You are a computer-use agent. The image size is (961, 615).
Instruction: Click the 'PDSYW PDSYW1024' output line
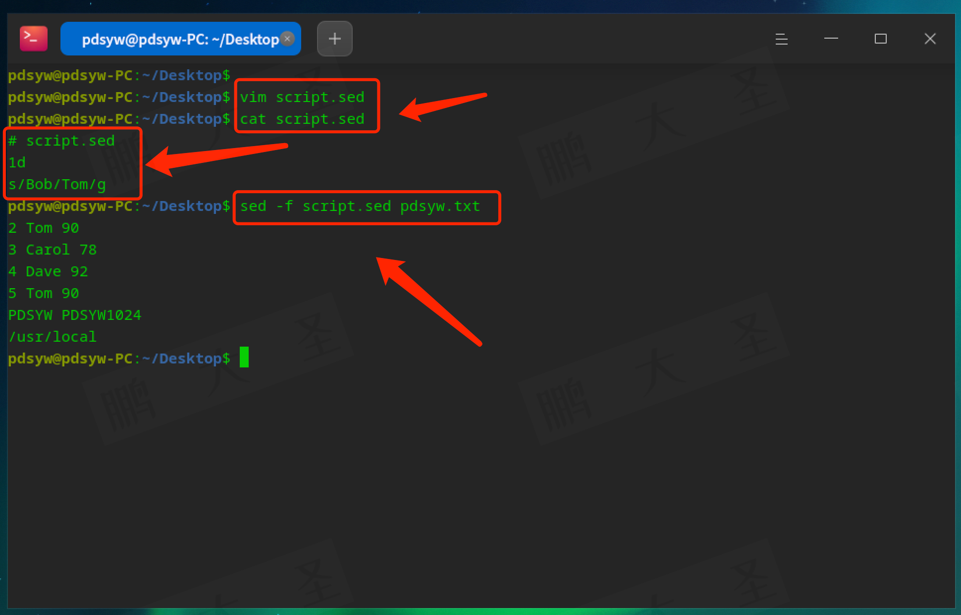(75, 315)
